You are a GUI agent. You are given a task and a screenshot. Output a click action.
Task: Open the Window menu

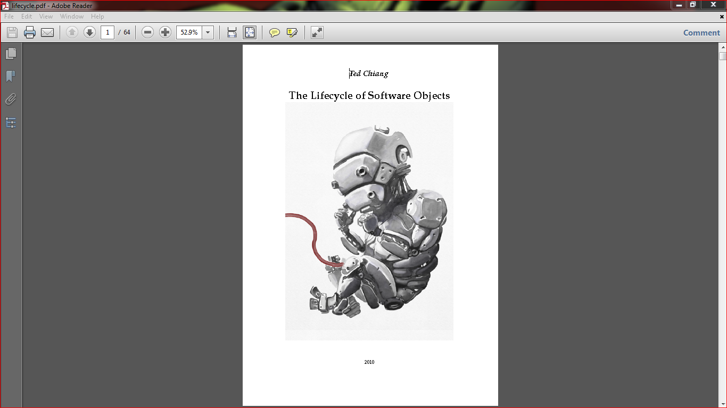point(71,16)
